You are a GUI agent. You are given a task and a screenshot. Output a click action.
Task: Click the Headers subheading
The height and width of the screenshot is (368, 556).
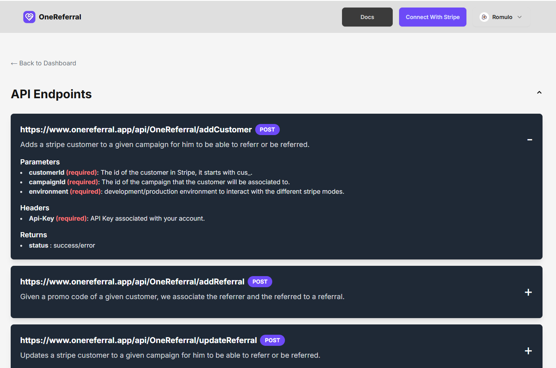[35, 208]
